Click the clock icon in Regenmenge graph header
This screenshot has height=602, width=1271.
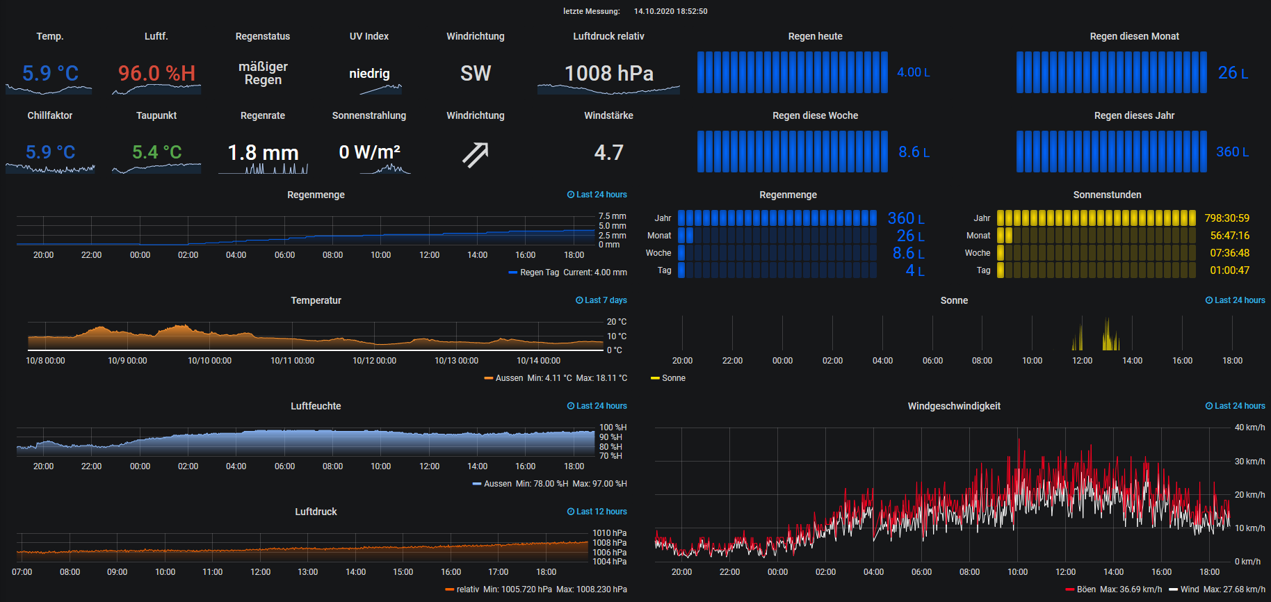(571, 195)
